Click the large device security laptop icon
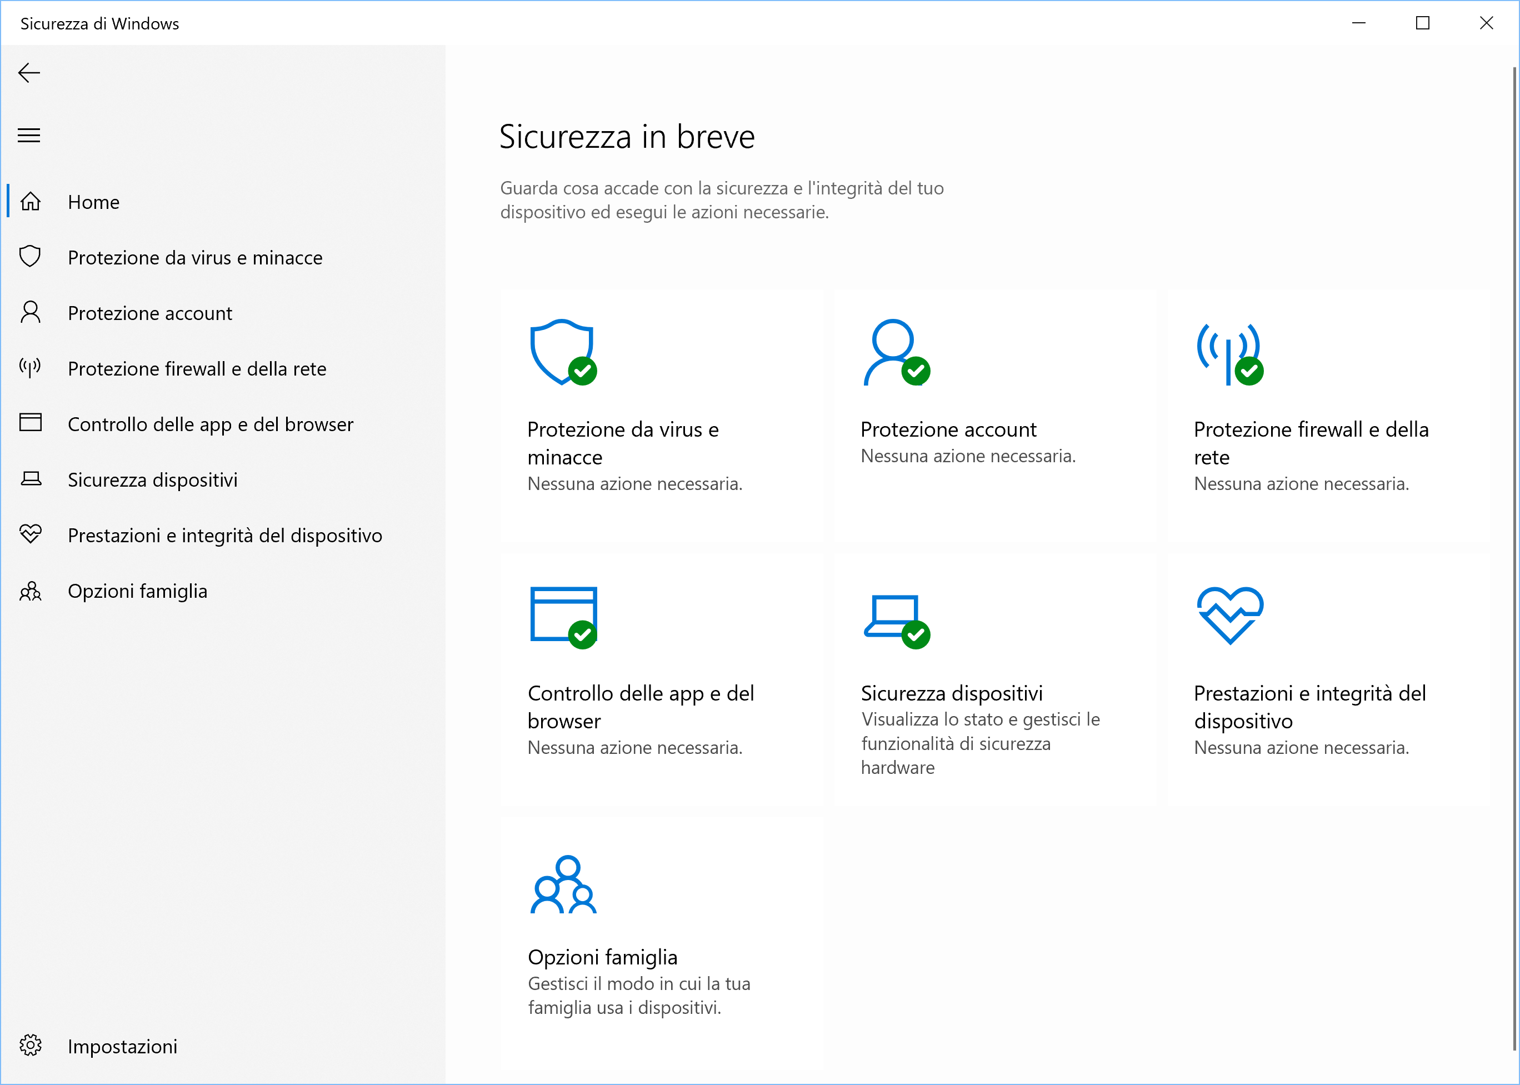Image resolution: width=1520 pixels, height=1085 pixels. pyautogui.click(x=897, y=621)
